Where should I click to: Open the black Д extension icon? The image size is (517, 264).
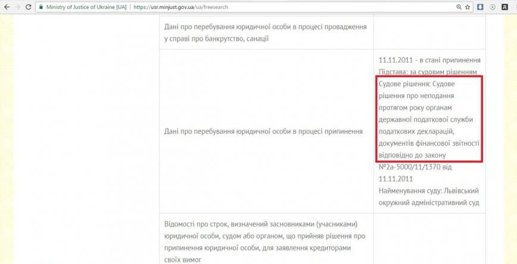505,7
